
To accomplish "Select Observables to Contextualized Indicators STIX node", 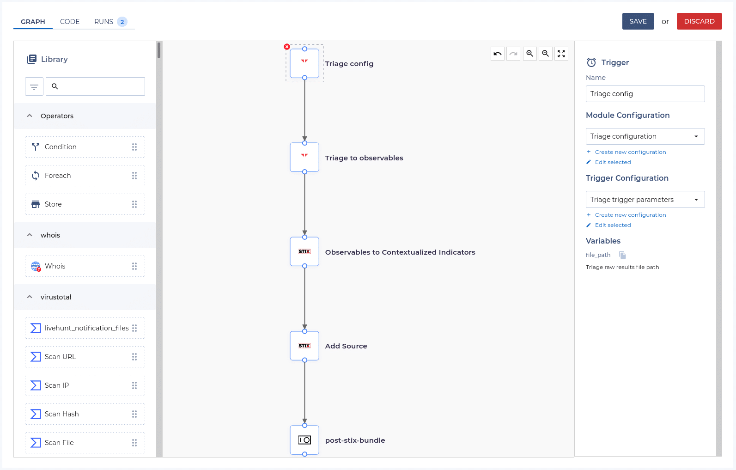I will [304, 251].
